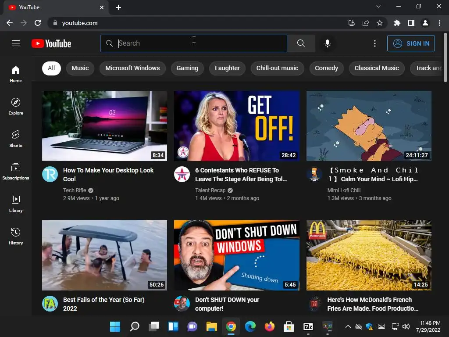Select the Comedy filter chip

326,68
